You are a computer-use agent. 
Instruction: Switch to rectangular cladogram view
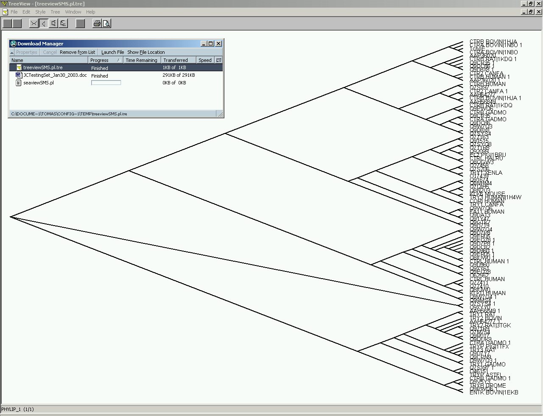(53, 23)
